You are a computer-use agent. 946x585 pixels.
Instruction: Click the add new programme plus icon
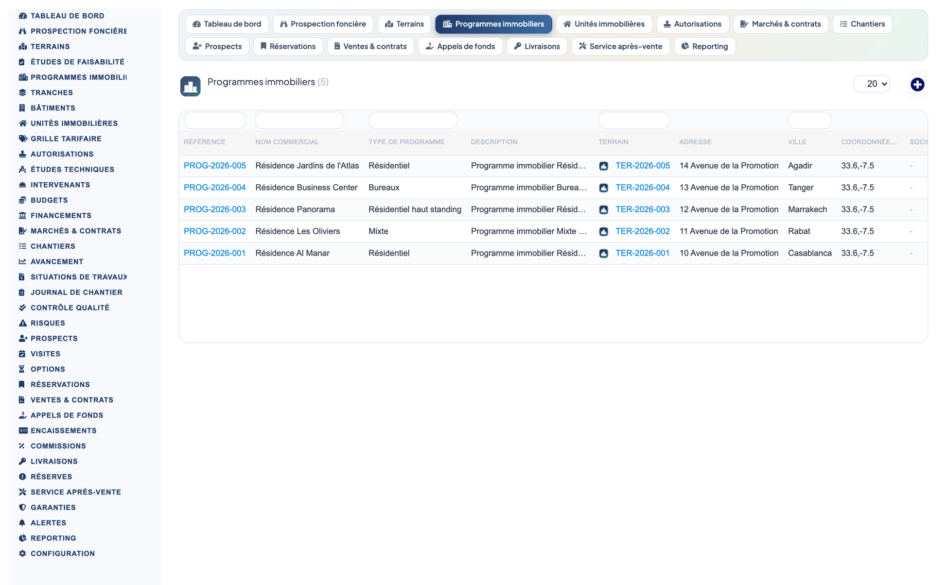(917, 85)
